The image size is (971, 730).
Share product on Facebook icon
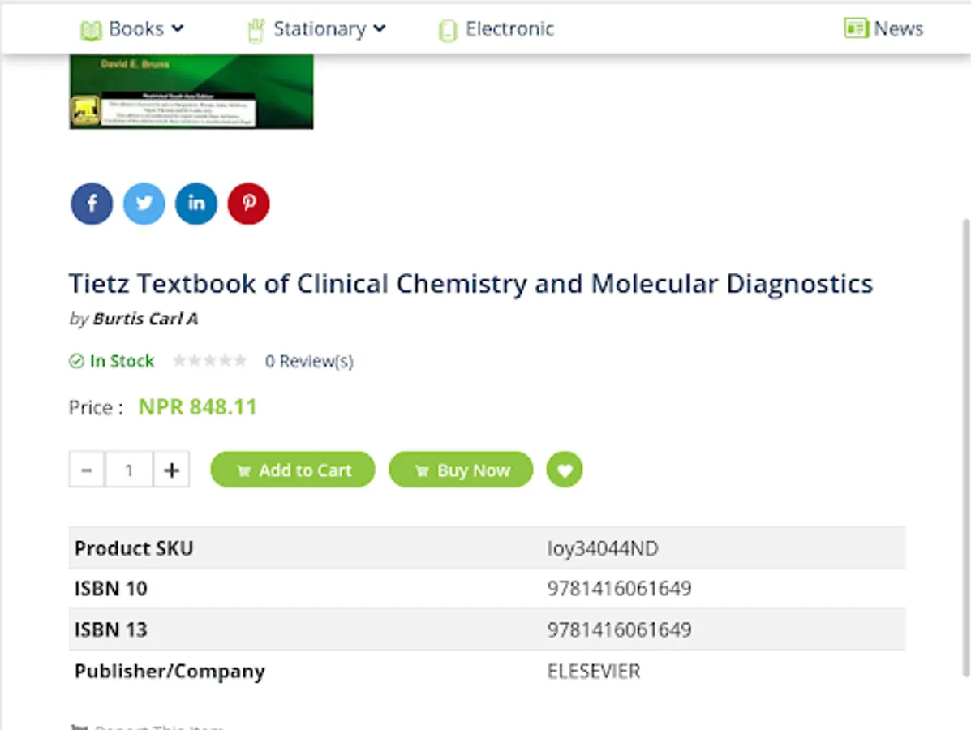pos(92,204)
